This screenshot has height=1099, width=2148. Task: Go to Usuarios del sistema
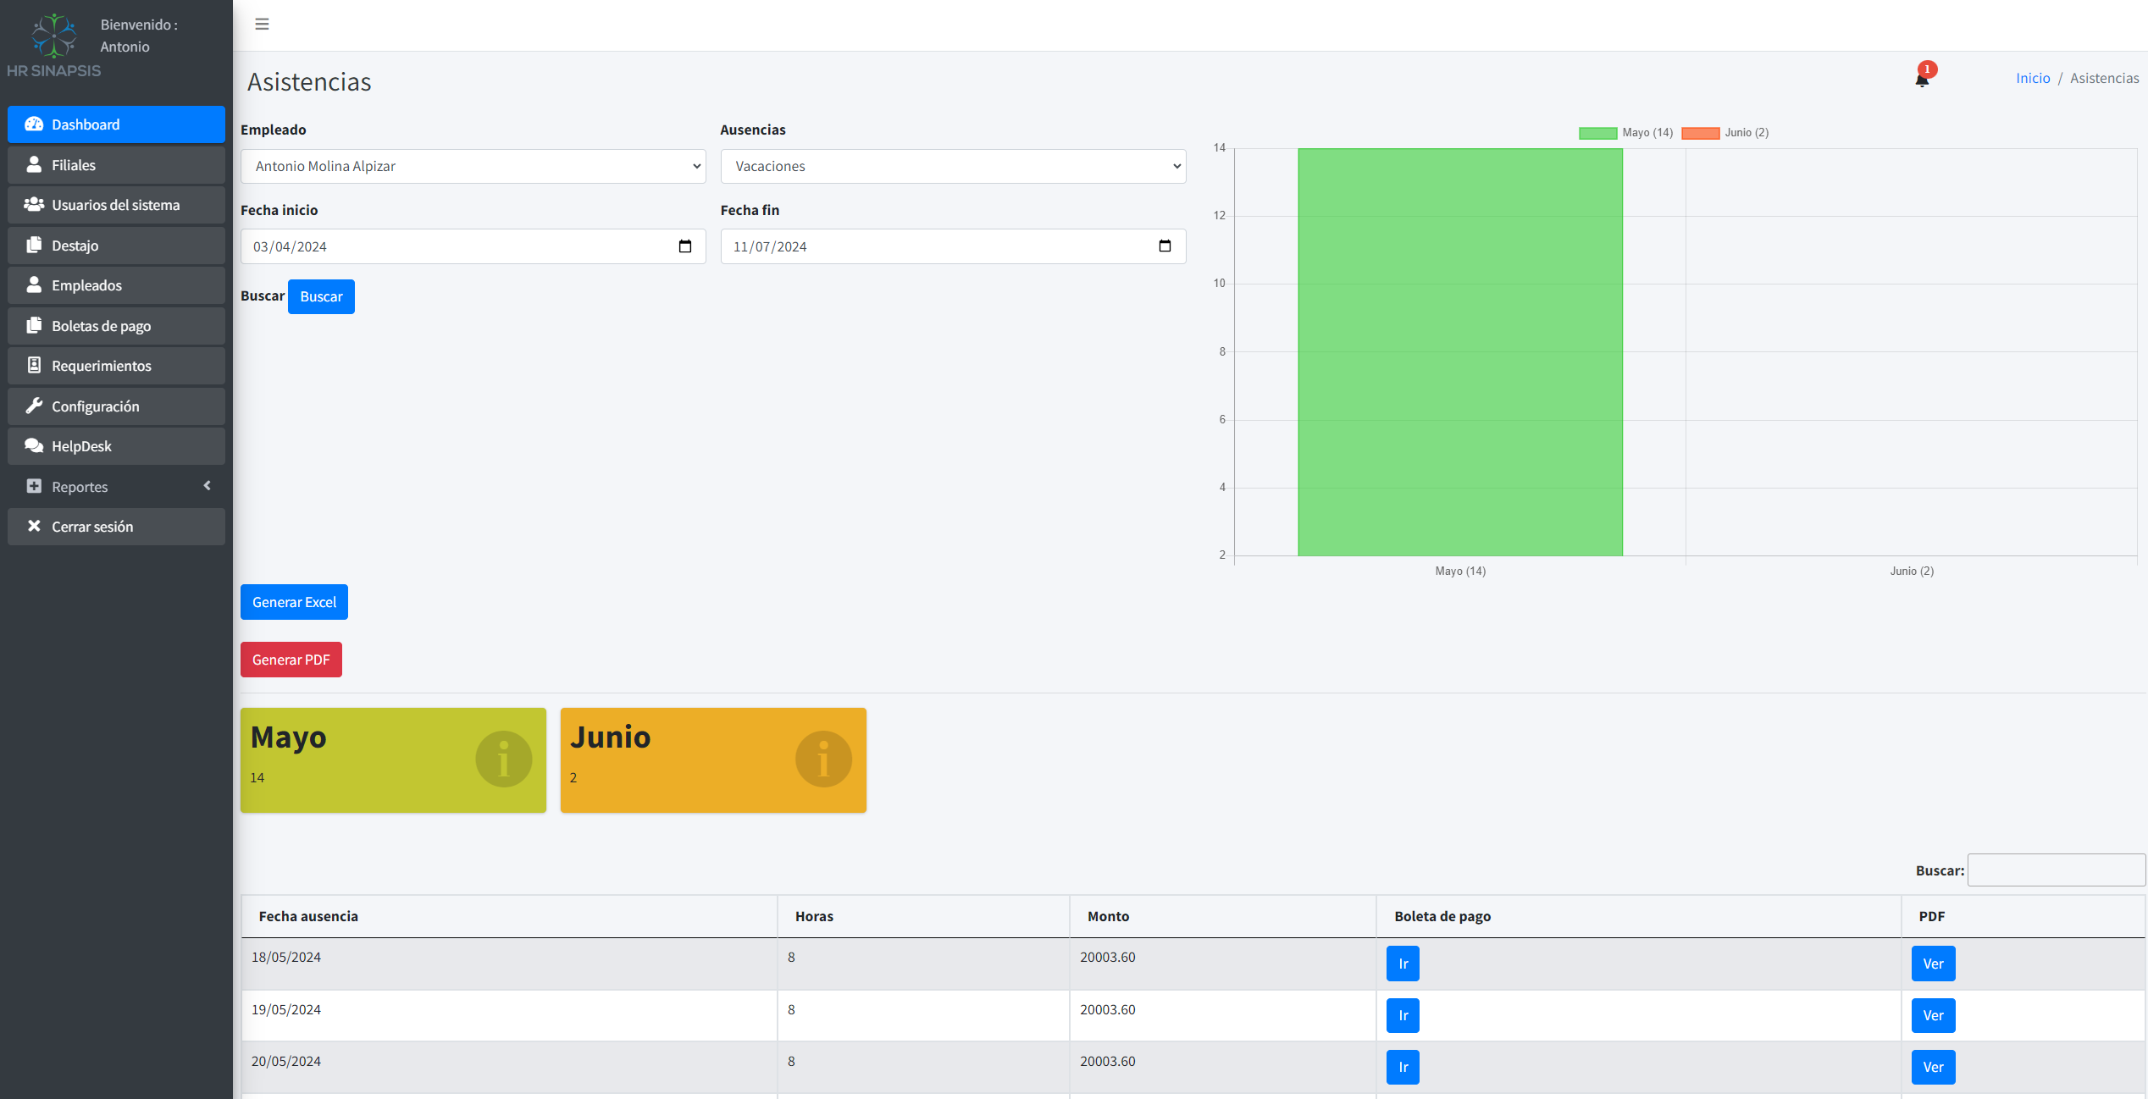pyautogui.click(x=116, y=205)
